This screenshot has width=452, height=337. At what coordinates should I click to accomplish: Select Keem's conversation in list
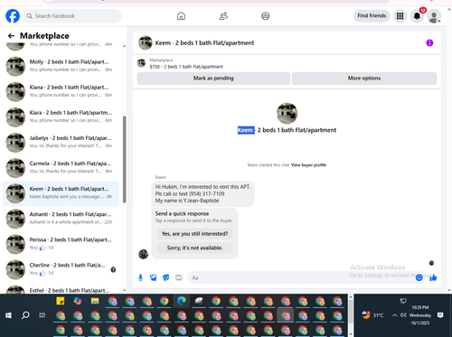pos(61,193)
